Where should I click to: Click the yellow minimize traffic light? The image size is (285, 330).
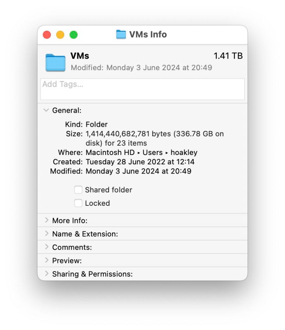tap(60, 34)
